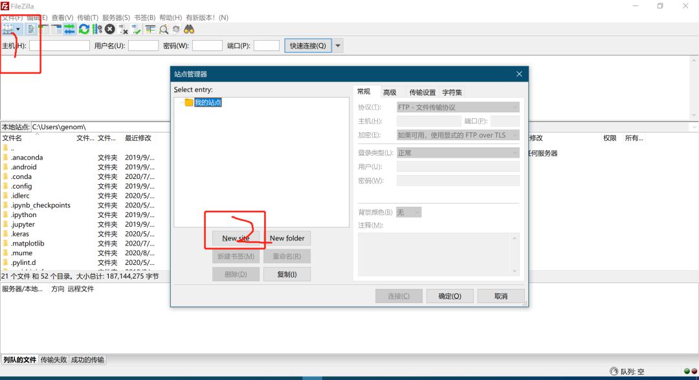Open the 背景颜色 background color dropdown
The width and height of the screenshot is (699, 380).
pyautogui.click(x=409, y=212)
